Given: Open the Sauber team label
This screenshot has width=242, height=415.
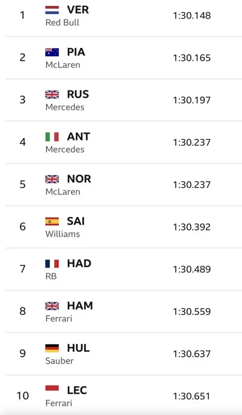Looking at the screenshot, I should pos(59,361).
